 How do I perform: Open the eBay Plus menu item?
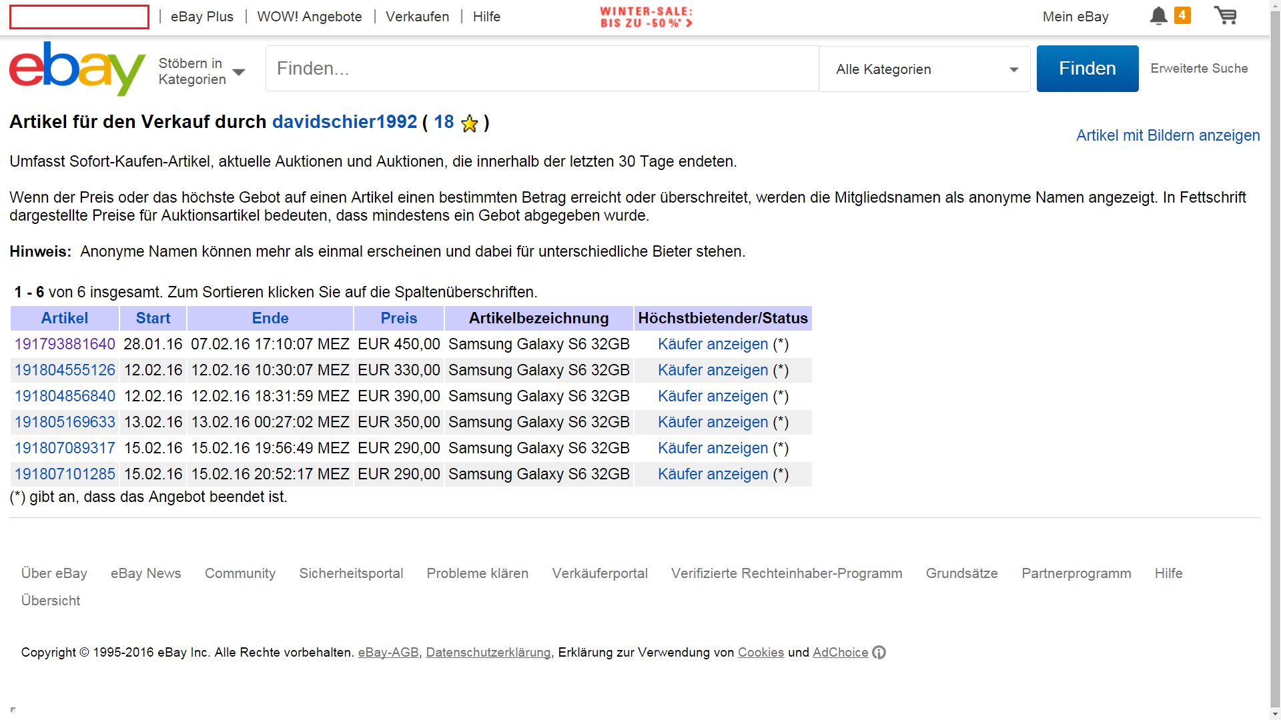pyautogui.click(x=201, y=17)
